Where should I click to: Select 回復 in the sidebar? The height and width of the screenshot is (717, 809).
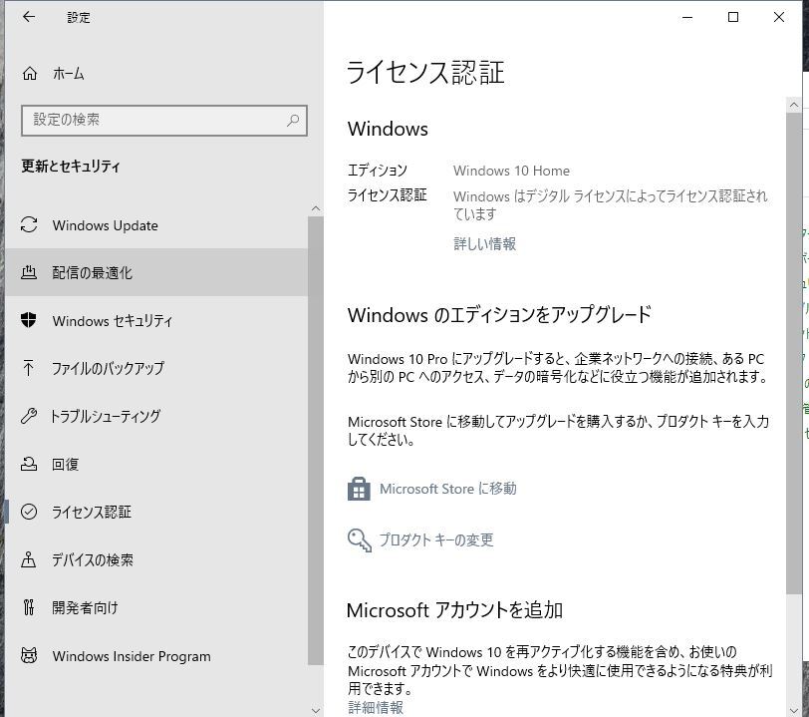pyautogui.click(x=65, y=464)
